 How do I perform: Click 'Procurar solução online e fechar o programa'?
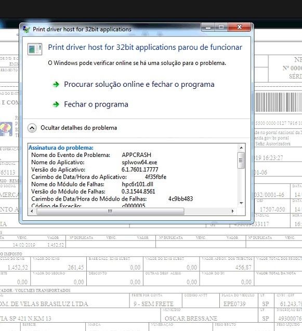(139, 84)
